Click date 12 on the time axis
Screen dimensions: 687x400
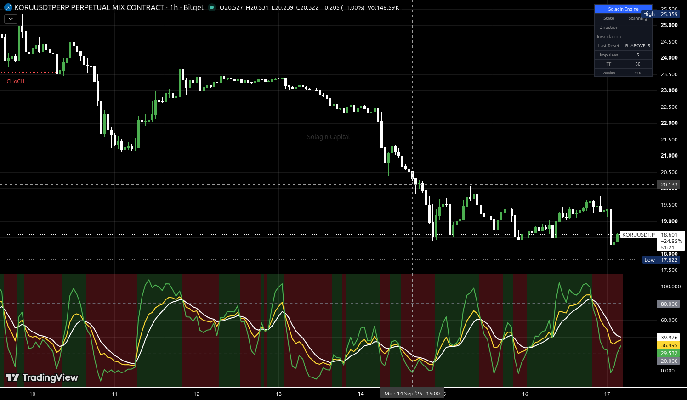(197, 394)
